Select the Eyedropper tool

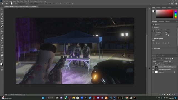tap(2, 24)
